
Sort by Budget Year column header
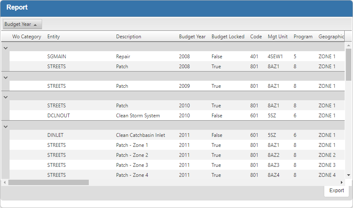coord(192,37)
